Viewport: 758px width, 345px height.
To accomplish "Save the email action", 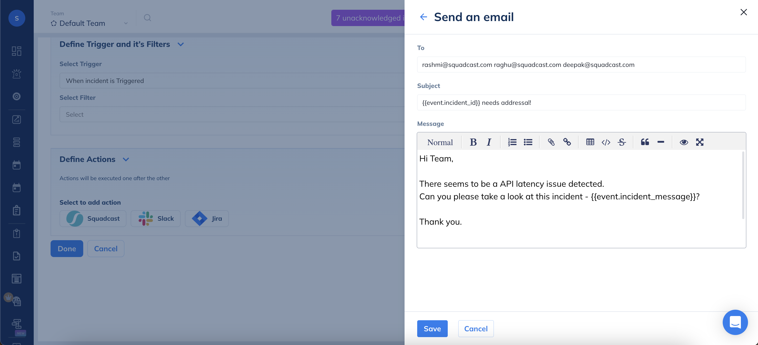I will pos(432,328).
